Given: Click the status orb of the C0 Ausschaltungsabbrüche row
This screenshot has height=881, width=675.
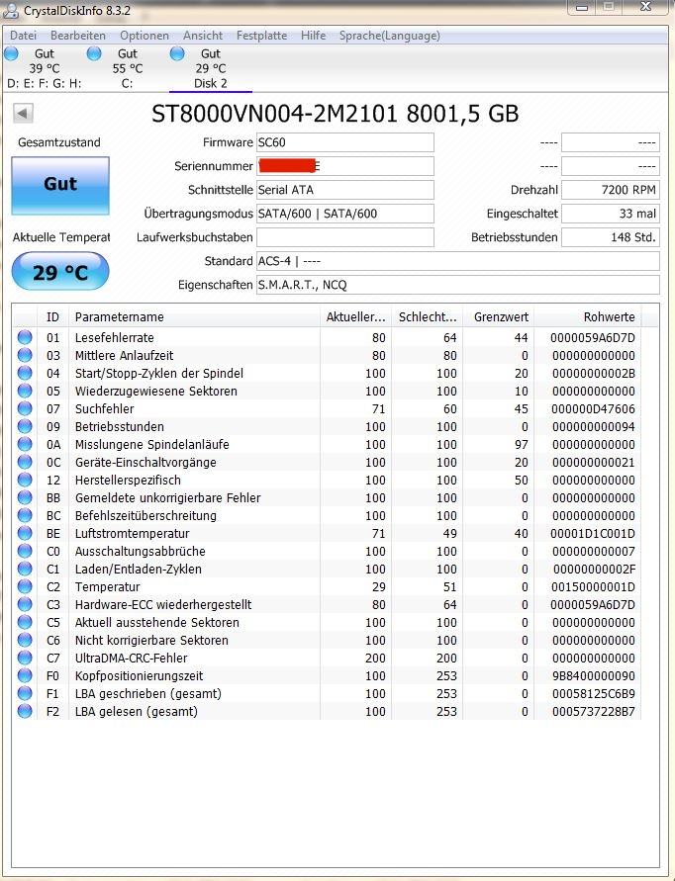Looking at the screenshot, I should 25,551.
